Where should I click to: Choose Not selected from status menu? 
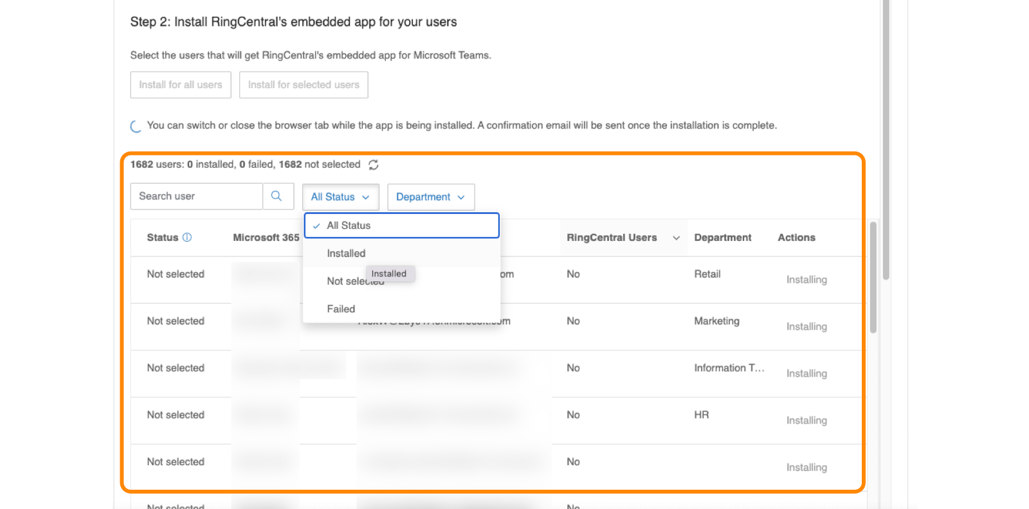pos(402,281)
